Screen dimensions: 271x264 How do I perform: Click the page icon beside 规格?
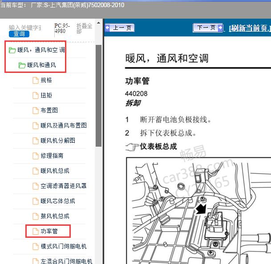click(x=36, y=80)
